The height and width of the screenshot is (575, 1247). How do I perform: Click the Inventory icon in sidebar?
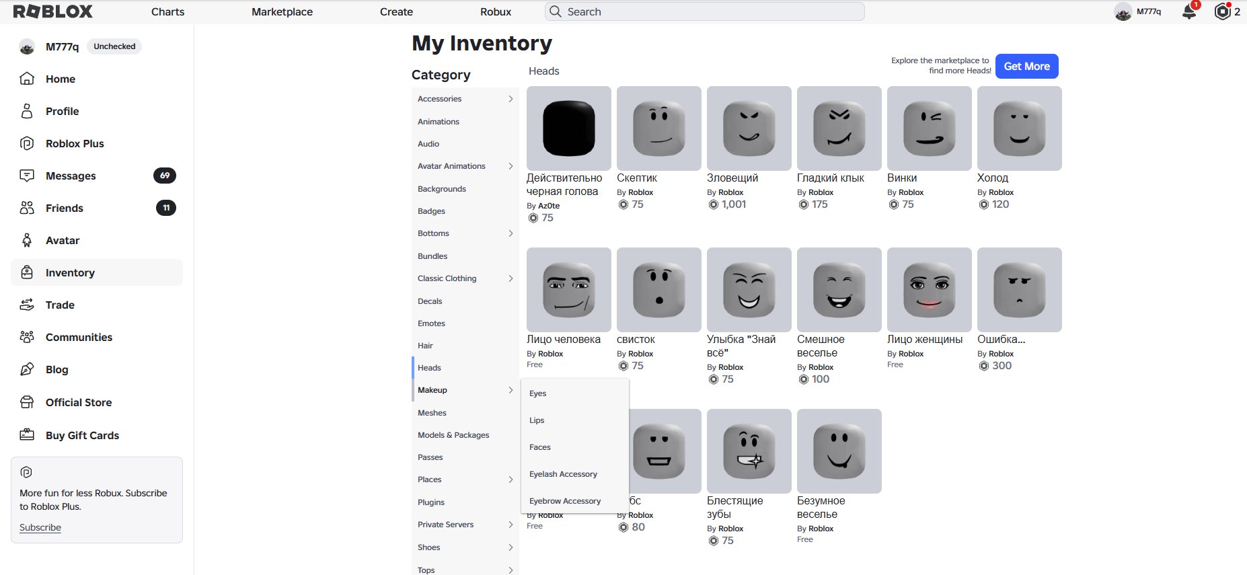(27, 272)
